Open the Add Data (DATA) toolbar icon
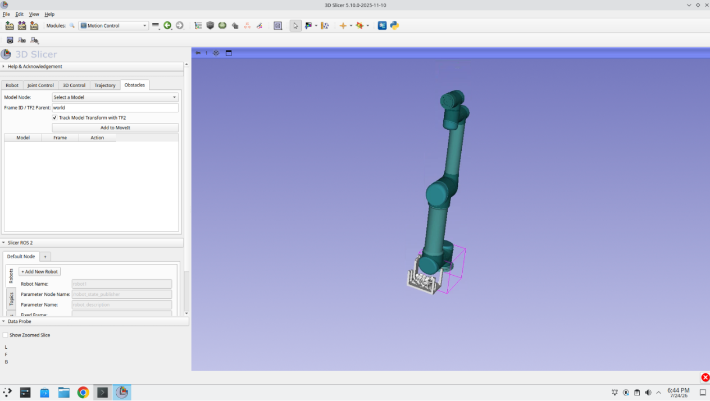 click(10, 26)
